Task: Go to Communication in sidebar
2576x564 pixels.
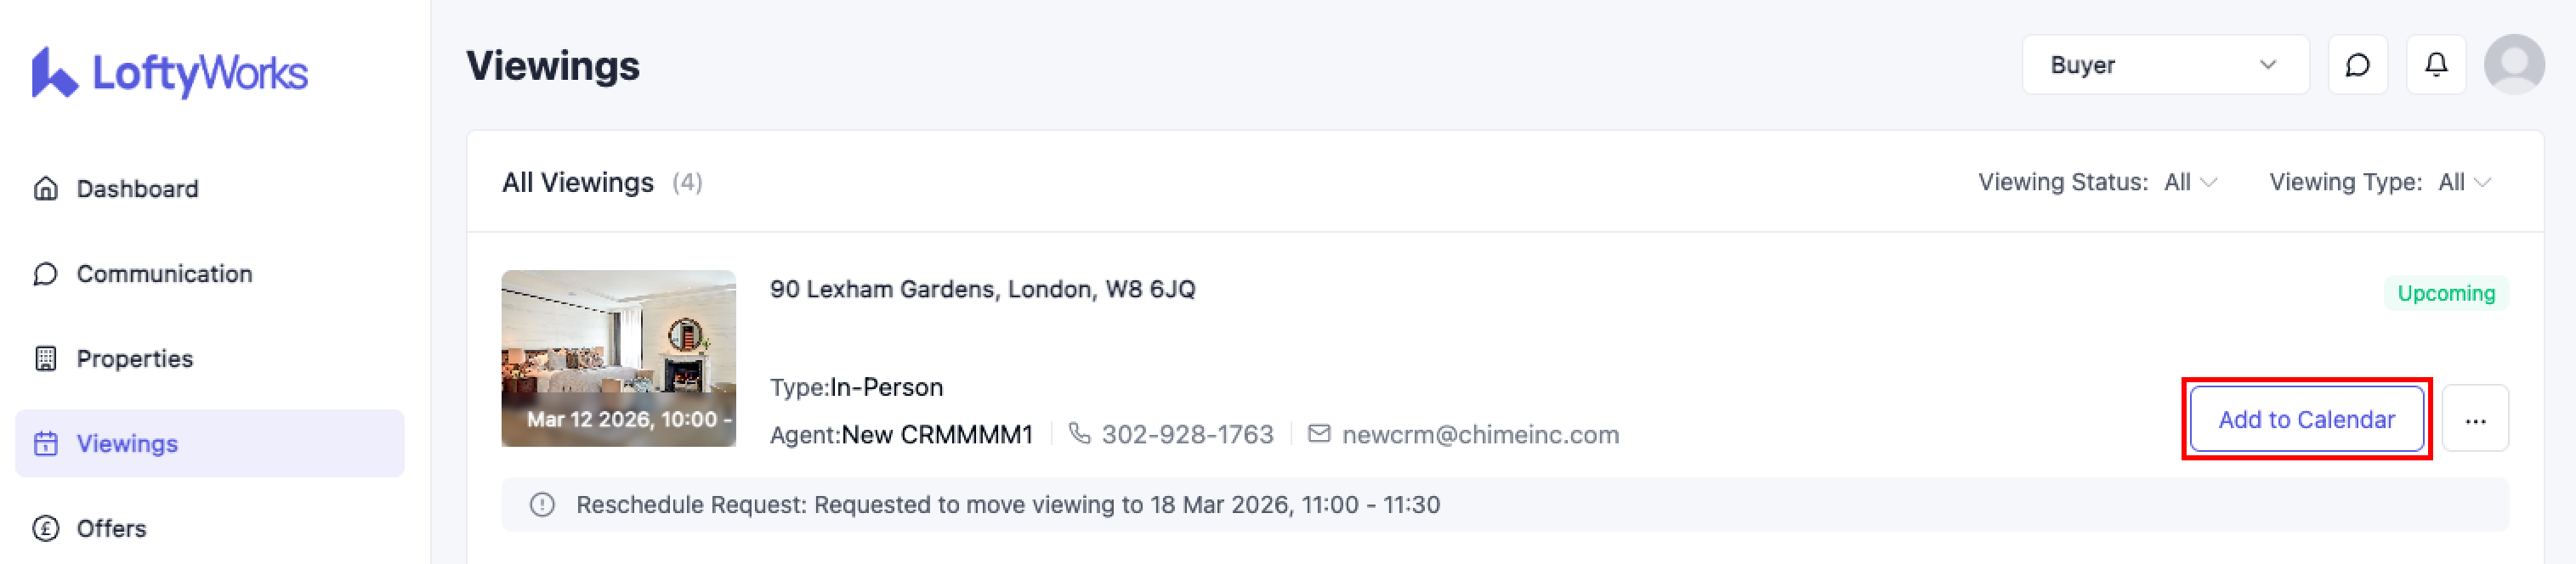Action: [x=164, y=274]
